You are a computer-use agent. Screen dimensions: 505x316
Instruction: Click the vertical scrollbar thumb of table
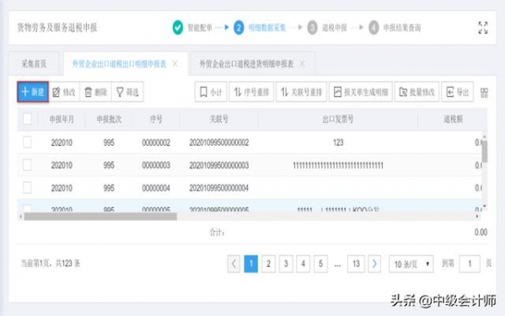[485, 151]
